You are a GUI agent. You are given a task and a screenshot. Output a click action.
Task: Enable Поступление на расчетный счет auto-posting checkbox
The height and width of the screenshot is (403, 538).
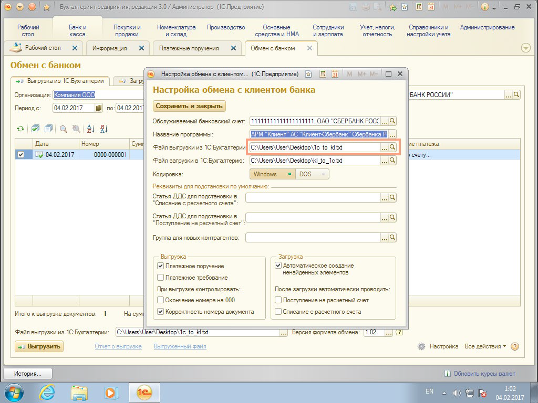point(278,300)
